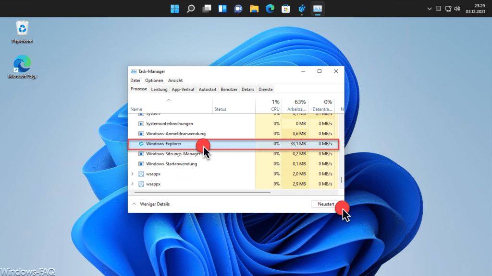
Task: Open the Datei menu
Action: pyautogui.click(x=135, y=80)
